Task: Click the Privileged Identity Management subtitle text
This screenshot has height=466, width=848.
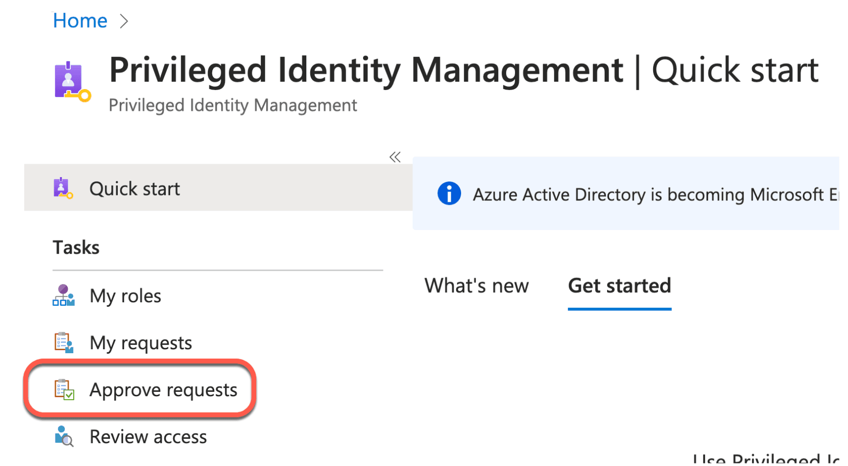Action: click(x=233, y=105)
